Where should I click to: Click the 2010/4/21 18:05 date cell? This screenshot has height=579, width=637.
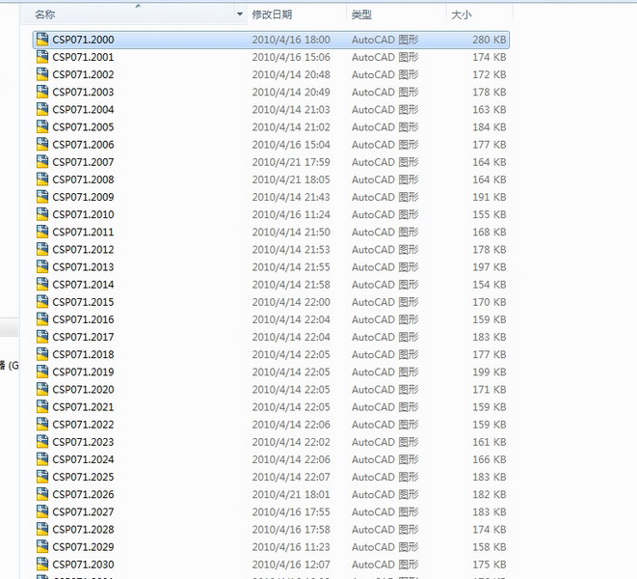pyautogui.click(x=291, y=179)
